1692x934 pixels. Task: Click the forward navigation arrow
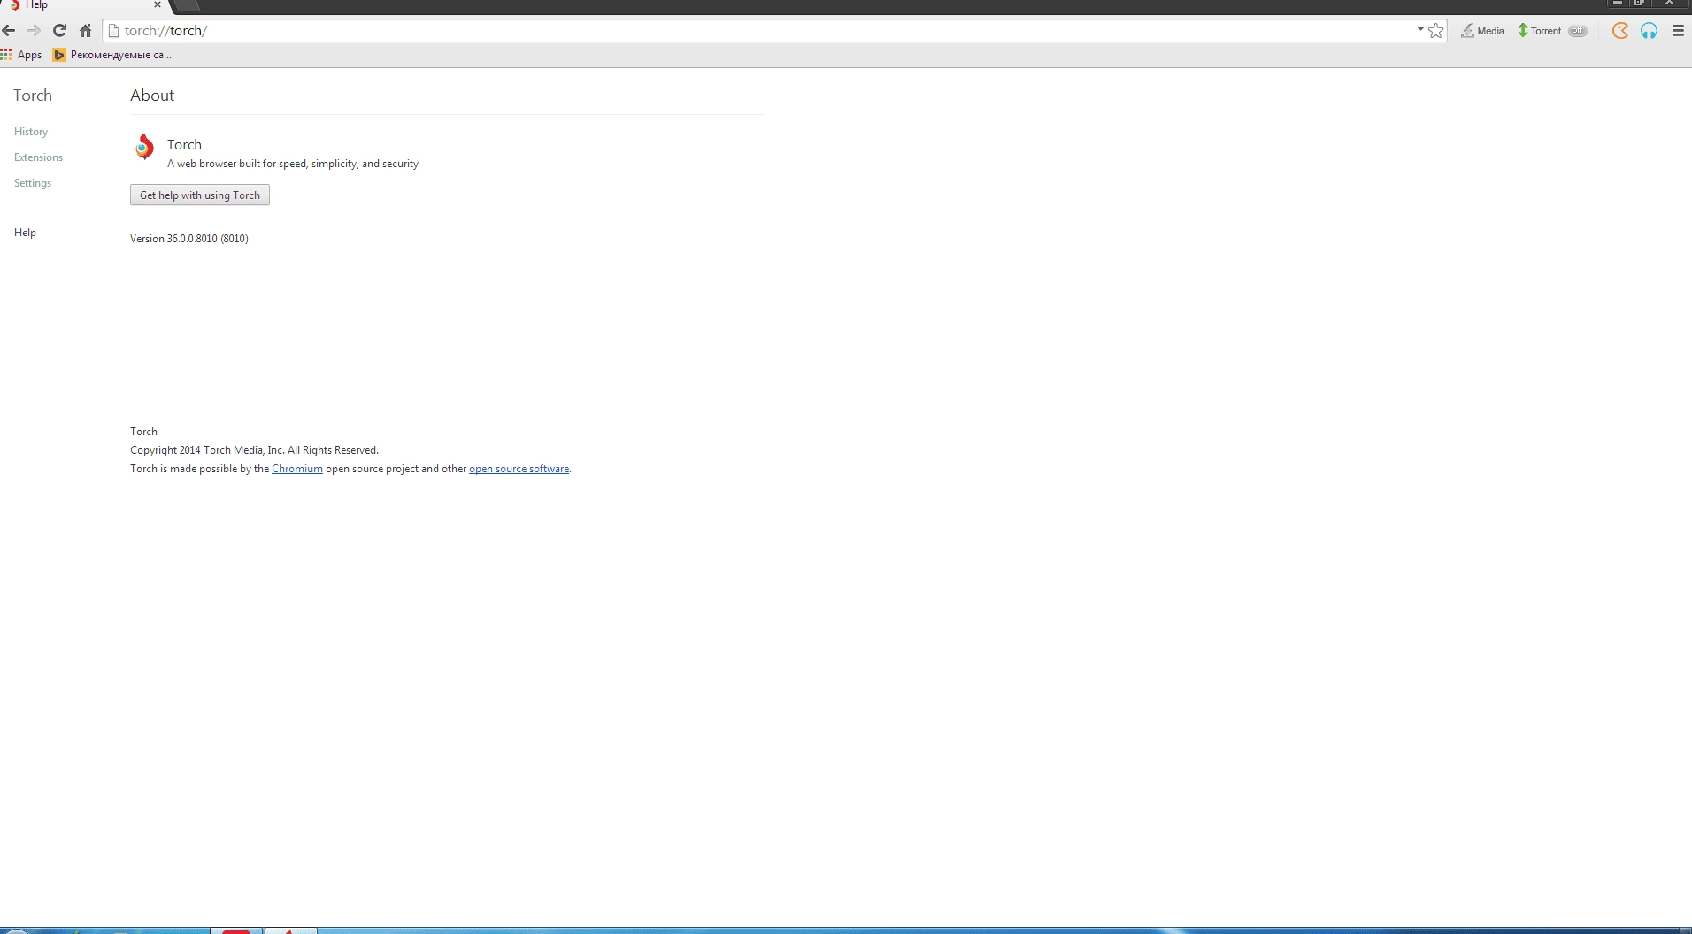34,31
